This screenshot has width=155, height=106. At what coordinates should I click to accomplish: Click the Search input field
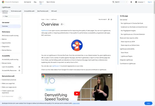pyautogui.click(x=120, y=2)
